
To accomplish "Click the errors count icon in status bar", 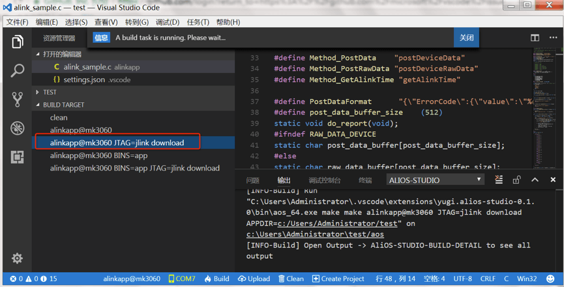I will pos(16,279).
